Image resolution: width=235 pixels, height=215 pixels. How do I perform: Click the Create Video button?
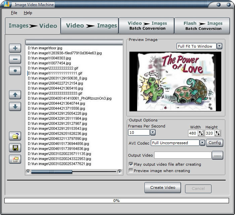click(x=163, y=187)
